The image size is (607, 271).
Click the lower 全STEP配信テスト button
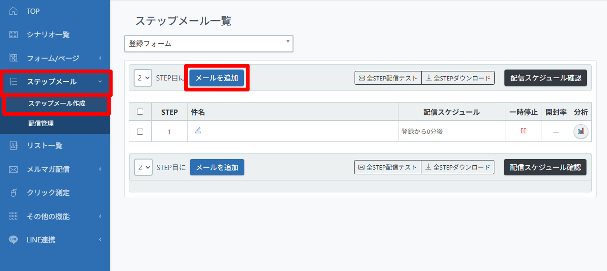click(387, 167)
